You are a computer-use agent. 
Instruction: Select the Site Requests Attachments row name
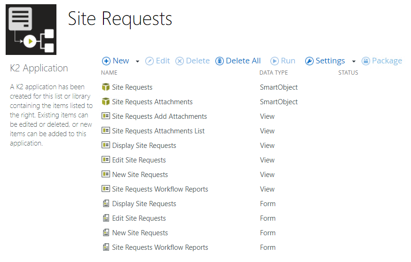(x=152, y=102)
